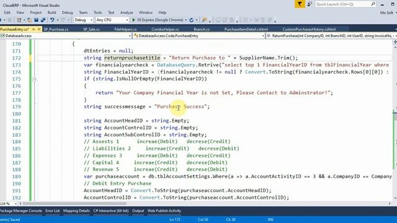Open the Any CPU platform dropdown
Viewport: 397px width, 223px height.
pyautogui.click(x=112, y=20)
